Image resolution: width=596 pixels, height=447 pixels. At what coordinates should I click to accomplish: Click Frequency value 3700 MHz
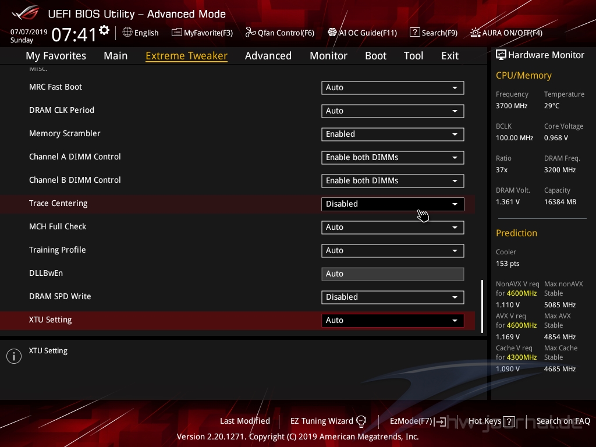pyautogui.click(x=512, y=106)
